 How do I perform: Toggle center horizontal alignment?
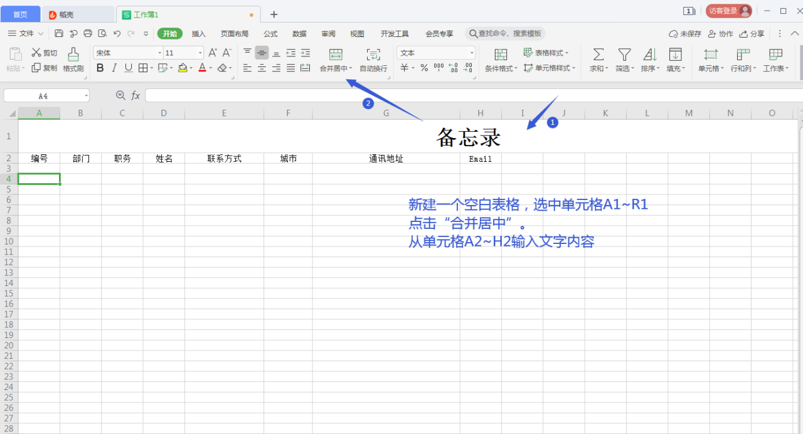(x=262, y=68)
